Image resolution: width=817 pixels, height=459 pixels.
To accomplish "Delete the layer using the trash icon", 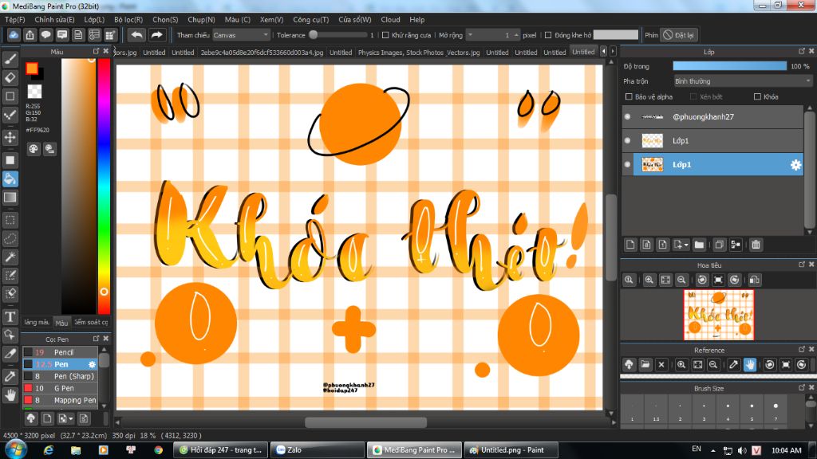I will (756, 245).
